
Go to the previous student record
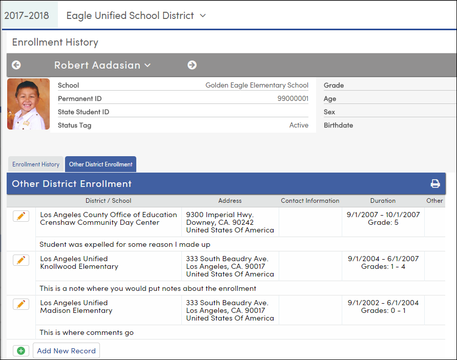coord(16,65)
